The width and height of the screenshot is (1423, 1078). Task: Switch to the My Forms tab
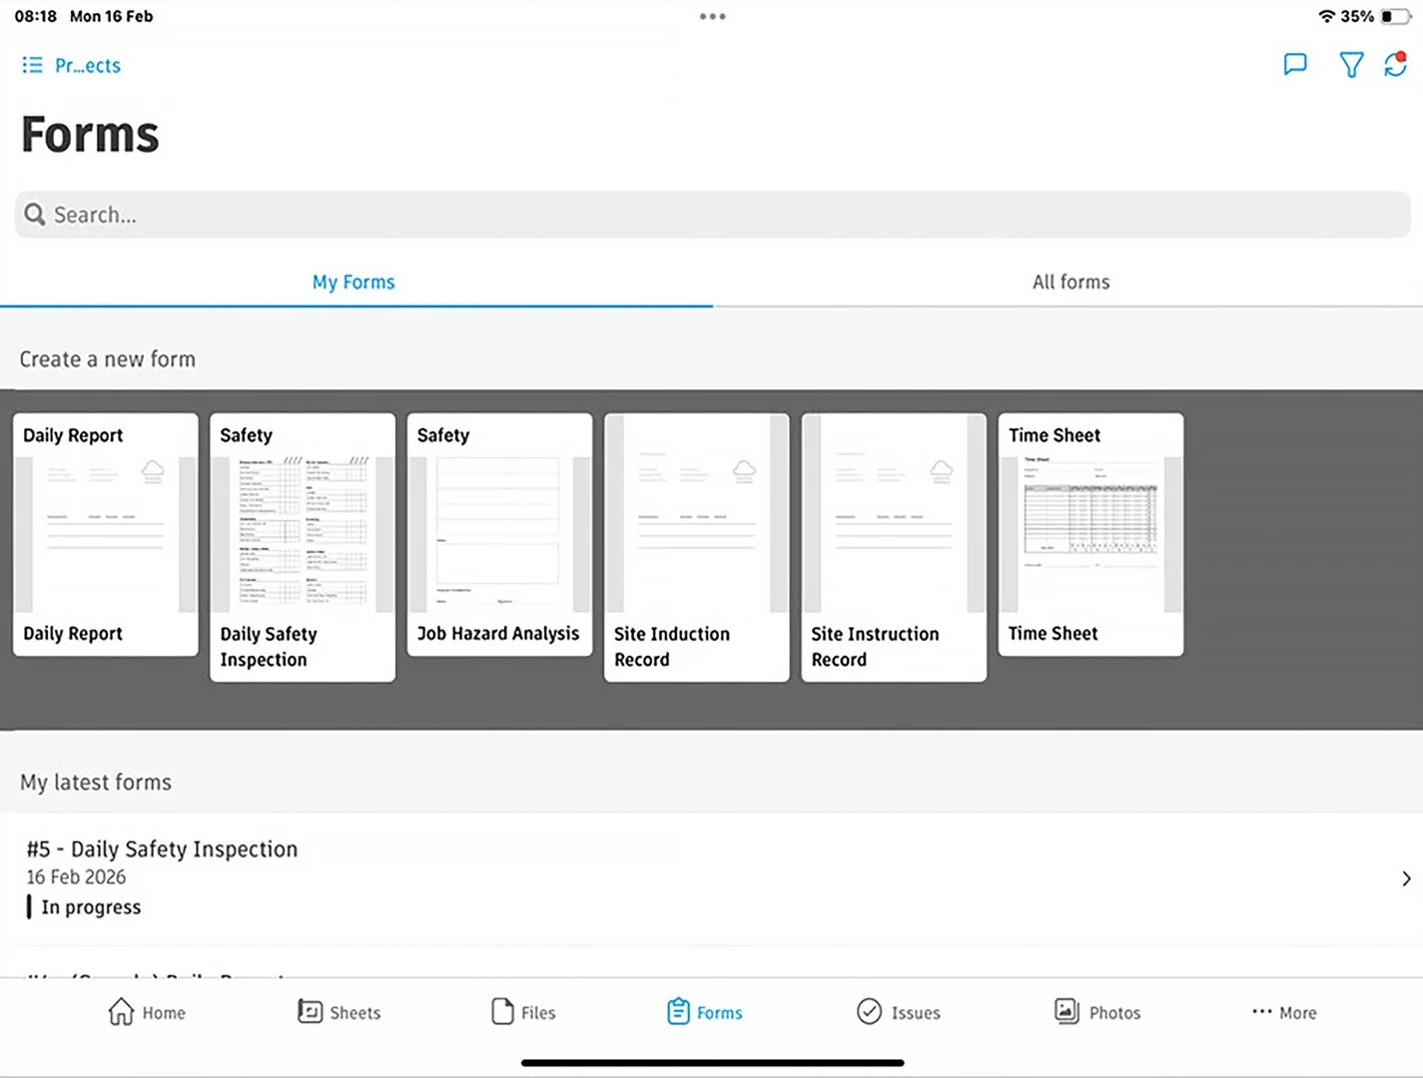354,282
